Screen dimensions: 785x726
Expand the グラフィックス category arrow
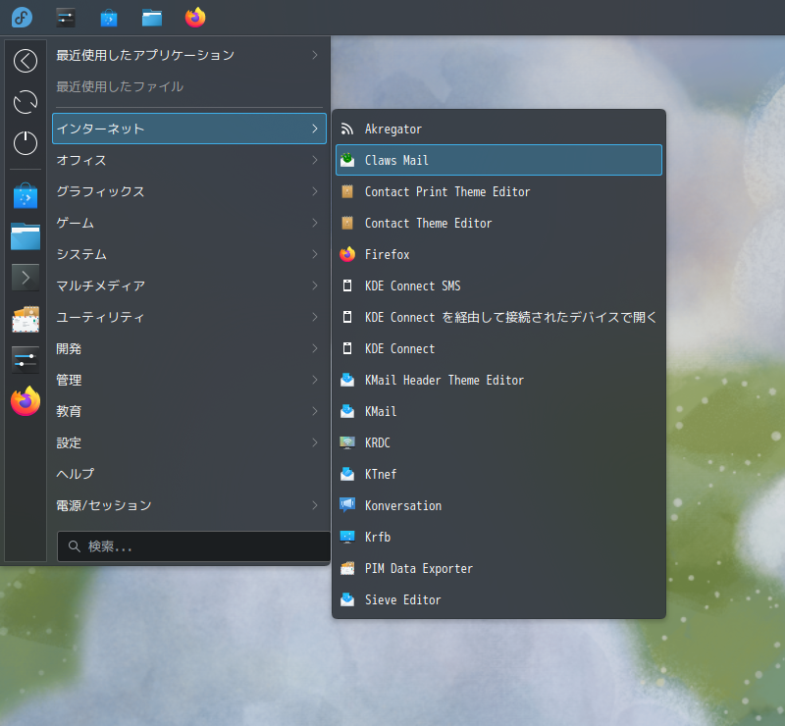(314, 191)
